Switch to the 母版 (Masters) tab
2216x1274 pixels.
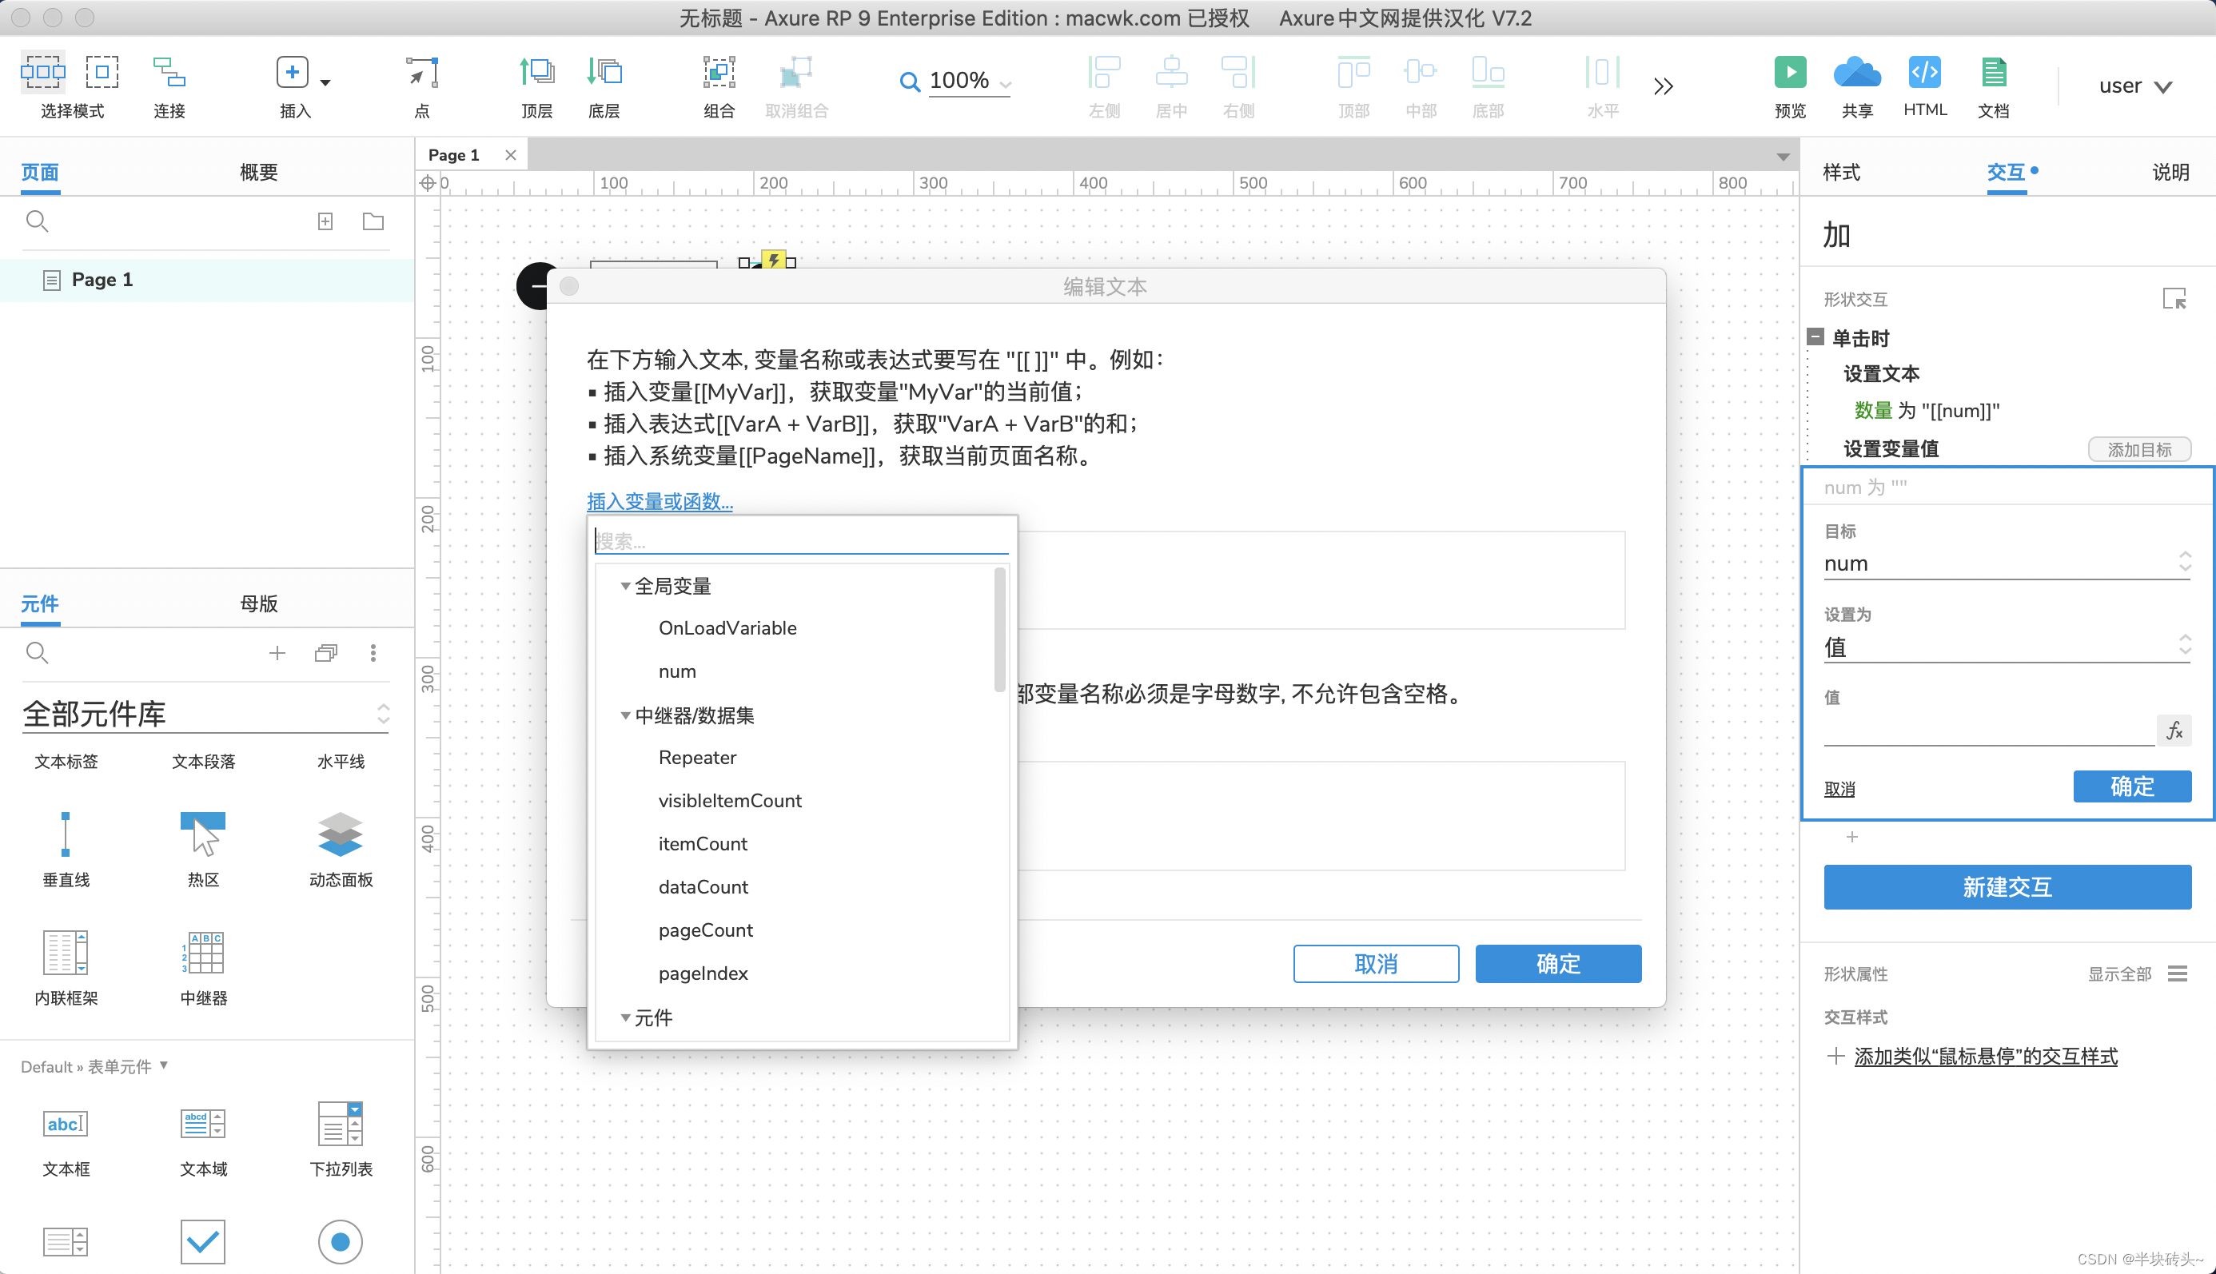[258, 603]
